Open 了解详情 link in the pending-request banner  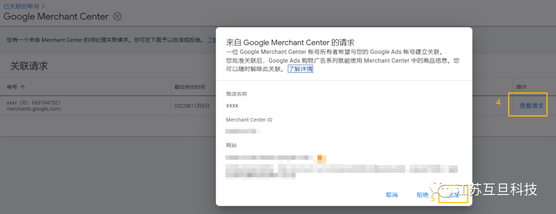point(211,40)
